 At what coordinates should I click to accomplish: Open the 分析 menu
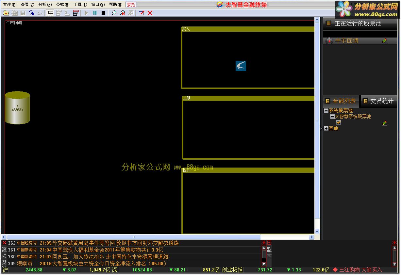coord(45,5)
